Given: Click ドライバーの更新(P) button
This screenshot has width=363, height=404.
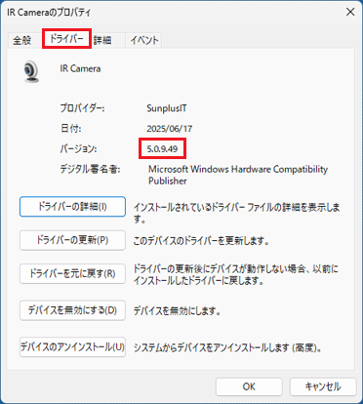Looking at the screenshot, I should (x=72, y=240).
